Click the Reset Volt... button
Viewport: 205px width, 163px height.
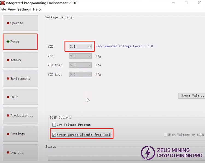click(x=192, y=96)
